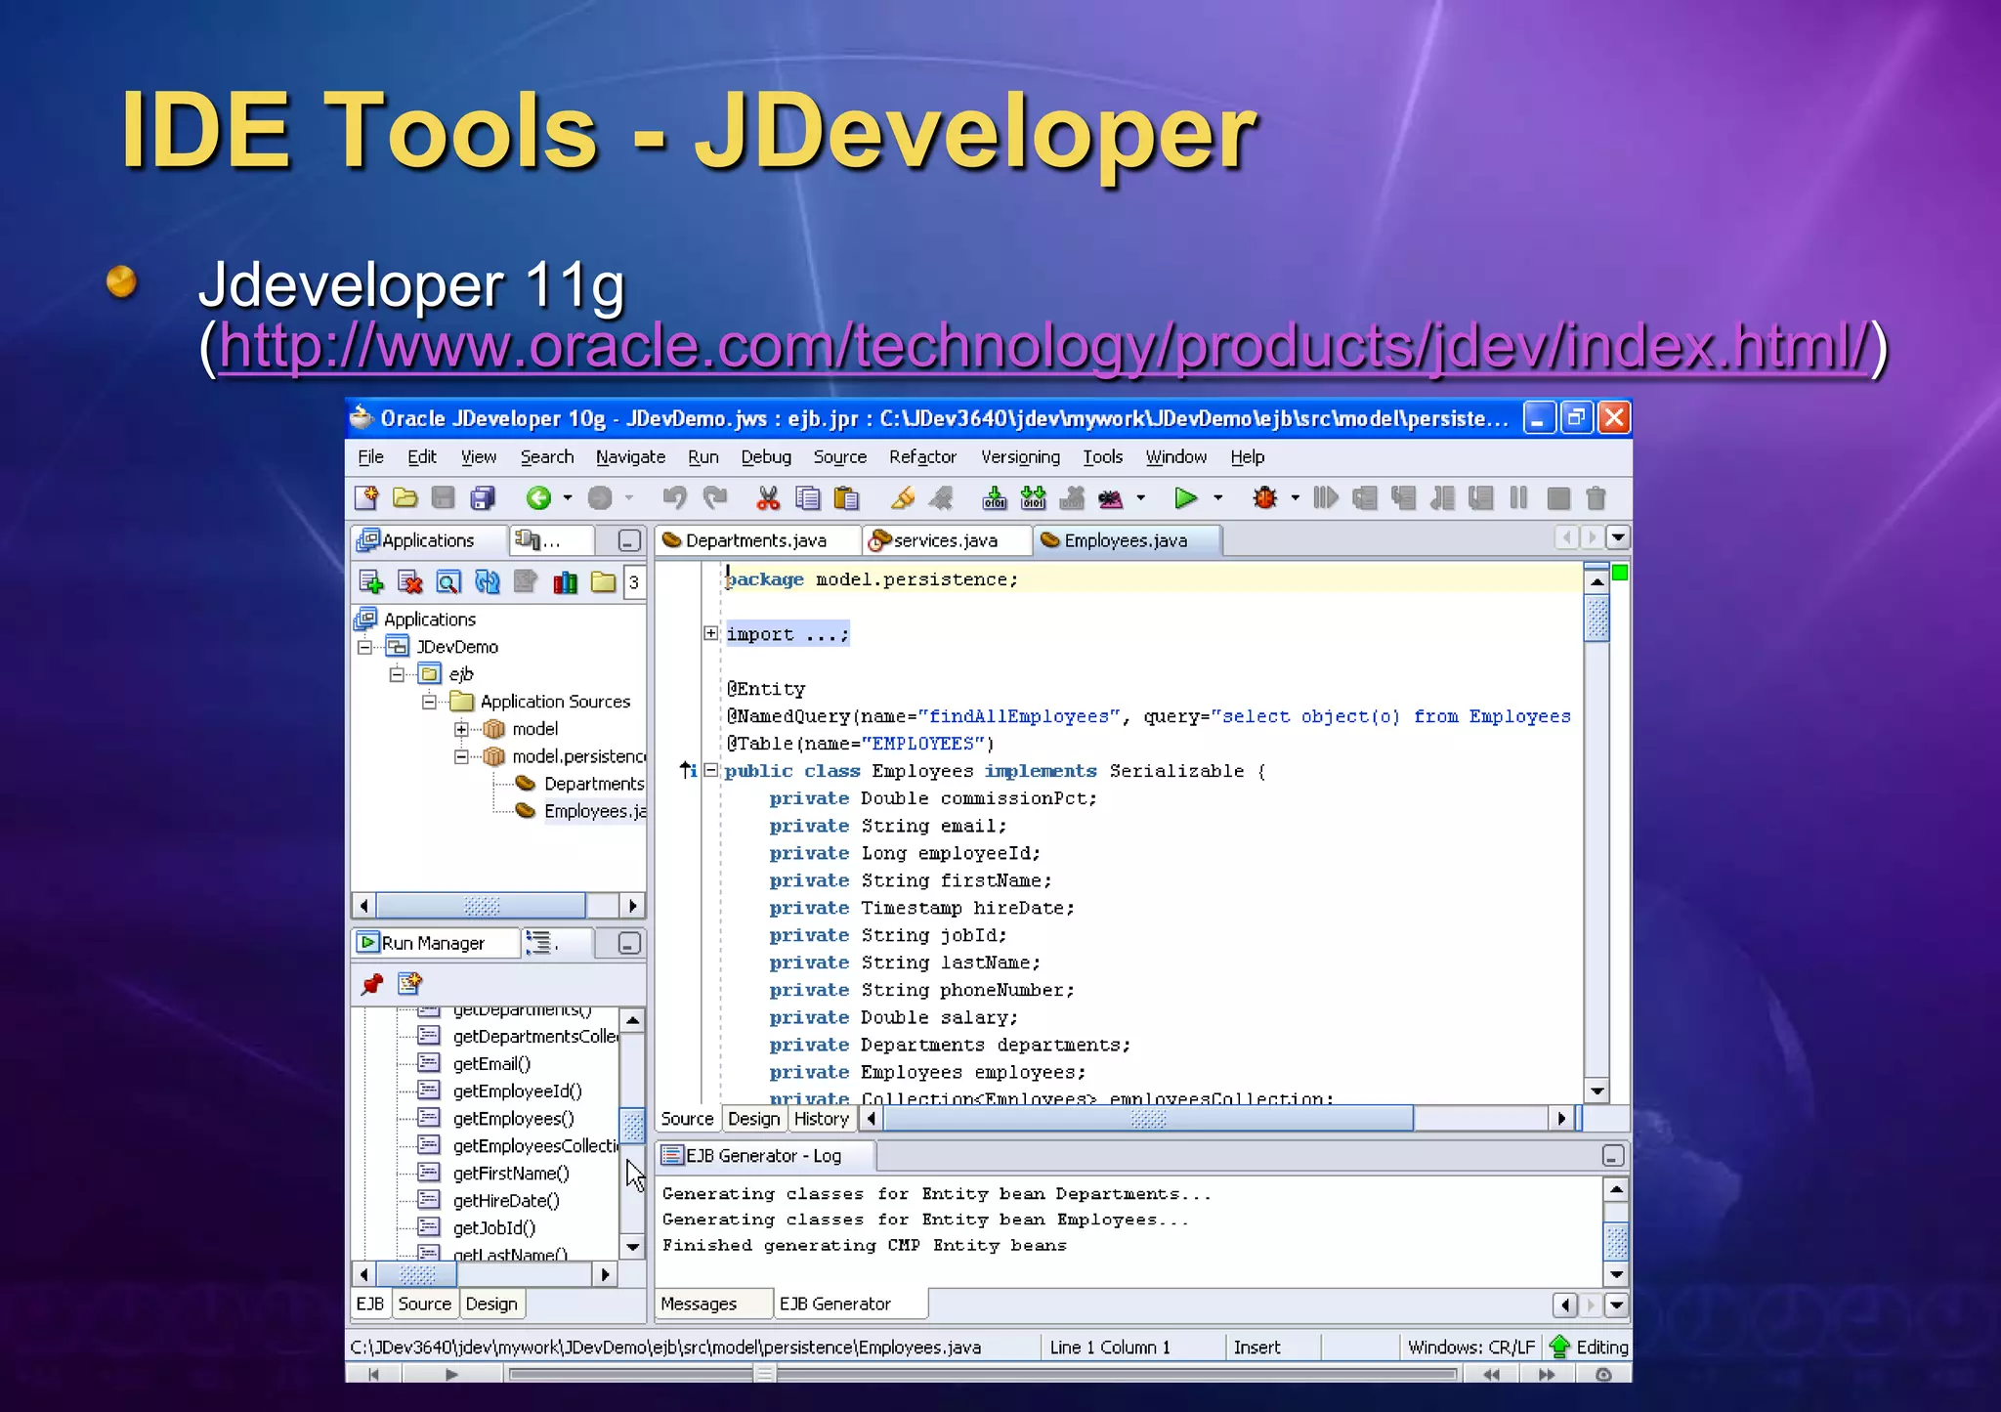Screen dimensions: 2001x1412
Task: Open the Versioning menu
Action: (x=1020, y=456)
